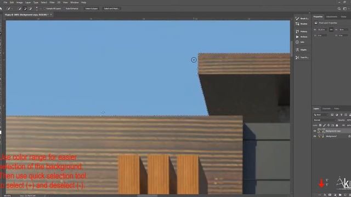
Task: Open the History panel
Action: pos(301,32)
